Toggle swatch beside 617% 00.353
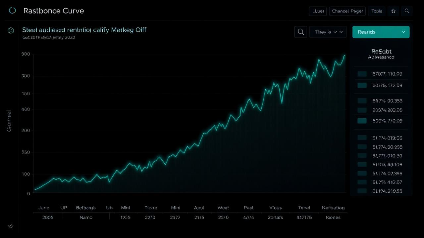Screen dimensions: 424x238 (362, 101)
